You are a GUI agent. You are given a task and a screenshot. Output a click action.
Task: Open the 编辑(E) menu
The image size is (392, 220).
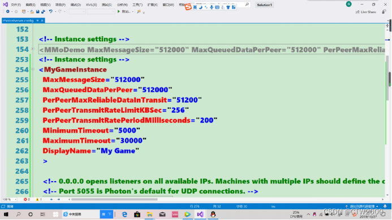point(31,5)
